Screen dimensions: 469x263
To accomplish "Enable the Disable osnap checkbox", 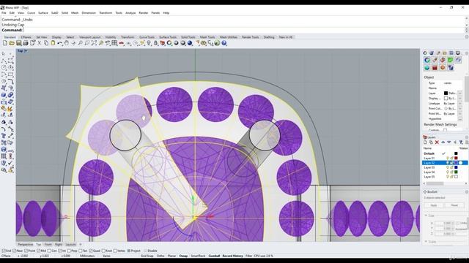I will point(146,251).
